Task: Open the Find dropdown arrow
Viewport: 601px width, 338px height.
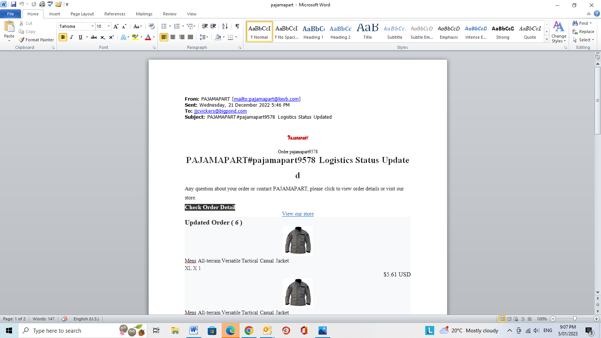Action: click(590, 23)
